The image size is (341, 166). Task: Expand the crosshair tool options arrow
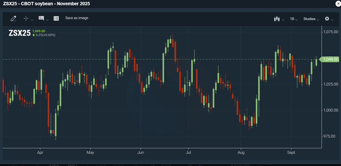click(32, 20)
